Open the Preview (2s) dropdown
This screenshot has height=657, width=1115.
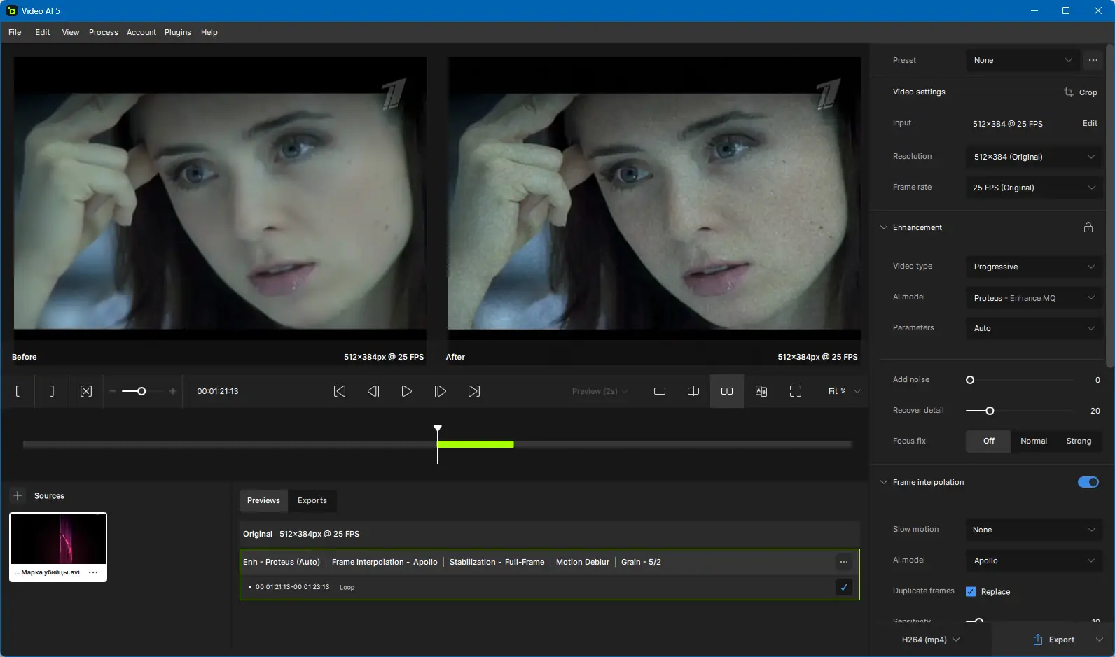[x=600, y=391]
